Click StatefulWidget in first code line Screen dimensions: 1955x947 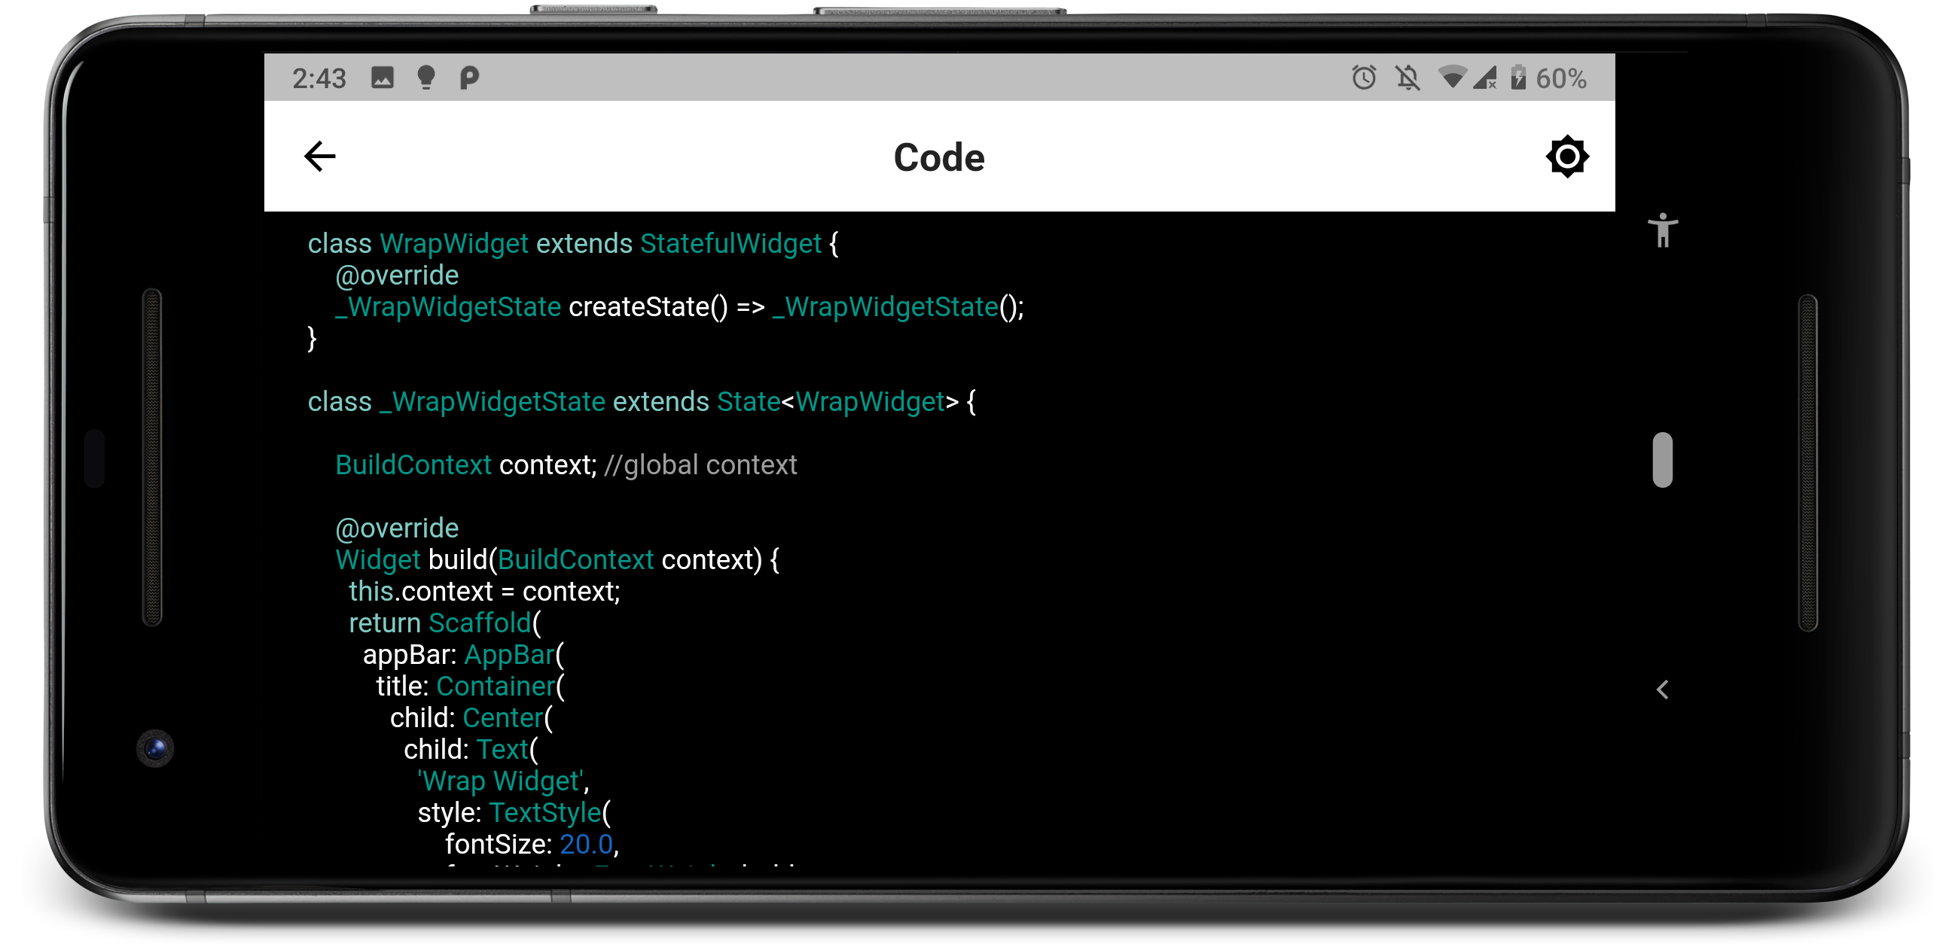pyautogui.click(x=730, y=244)
